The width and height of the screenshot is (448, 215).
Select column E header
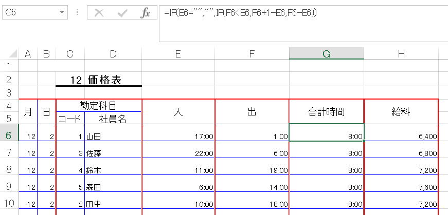pos(178,53)
